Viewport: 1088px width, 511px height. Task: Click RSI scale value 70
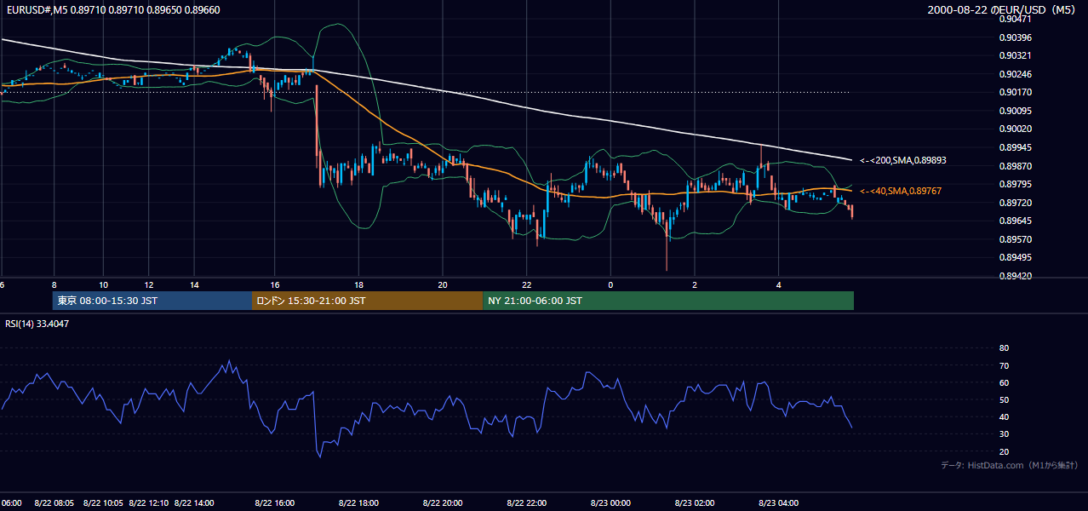pos(1005,365)
